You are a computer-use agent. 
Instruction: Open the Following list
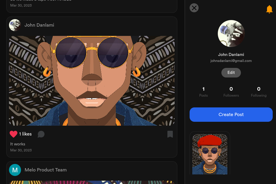[x=259, y=92]
